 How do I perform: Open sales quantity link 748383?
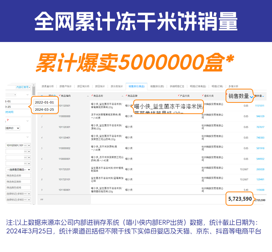point(260,138)
